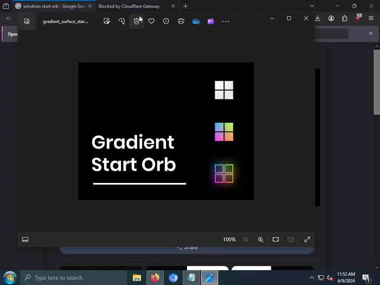This screenshot has width=380, height=285.
Task: Open the Firefox hamburger menu
Action: (371, 18)
